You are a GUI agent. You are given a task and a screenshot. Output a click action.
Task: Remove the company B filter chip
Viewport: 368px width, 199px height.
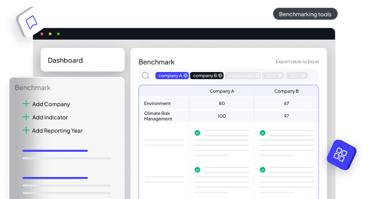(x=220, y=75)
